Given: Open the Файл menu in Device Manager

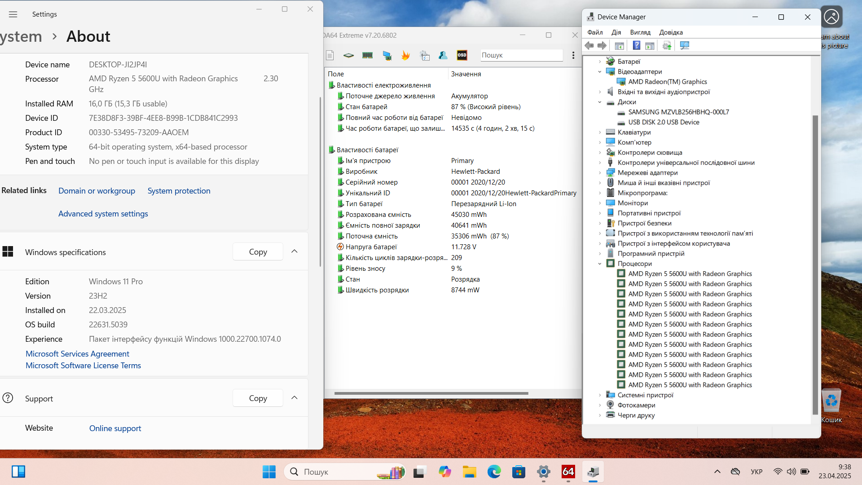Looking at the screenshot, I should 595,32.
